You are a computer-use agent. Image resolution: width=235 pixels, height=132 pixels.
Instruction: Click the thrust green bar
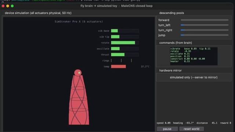click(x=117, y=55)
